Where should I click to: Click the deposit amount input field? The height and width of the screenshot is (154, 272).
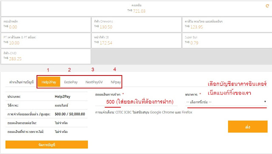(x=136, y=102)
